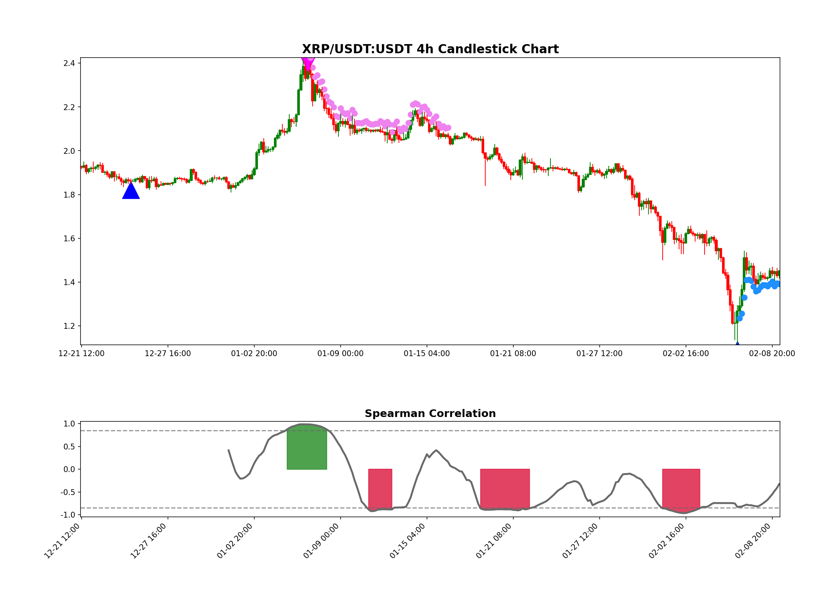Select the XRP/USDT:USDT 4h Candlestick Chart title

point(431,48)
